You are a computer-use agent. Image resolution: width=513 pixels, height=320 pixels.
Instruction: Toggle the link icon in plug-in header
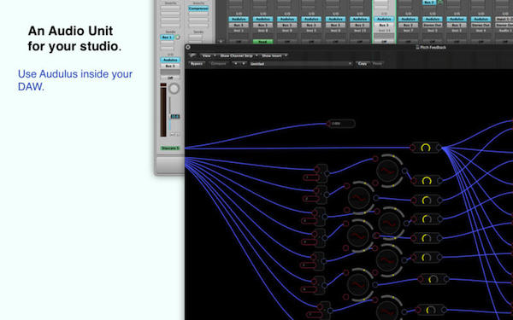click(192, 55)
